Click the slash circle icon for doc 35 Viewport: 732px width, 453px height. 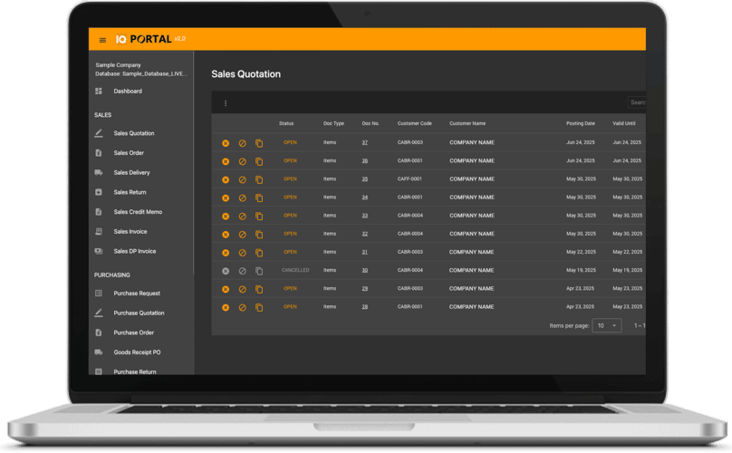coord(242,179)
